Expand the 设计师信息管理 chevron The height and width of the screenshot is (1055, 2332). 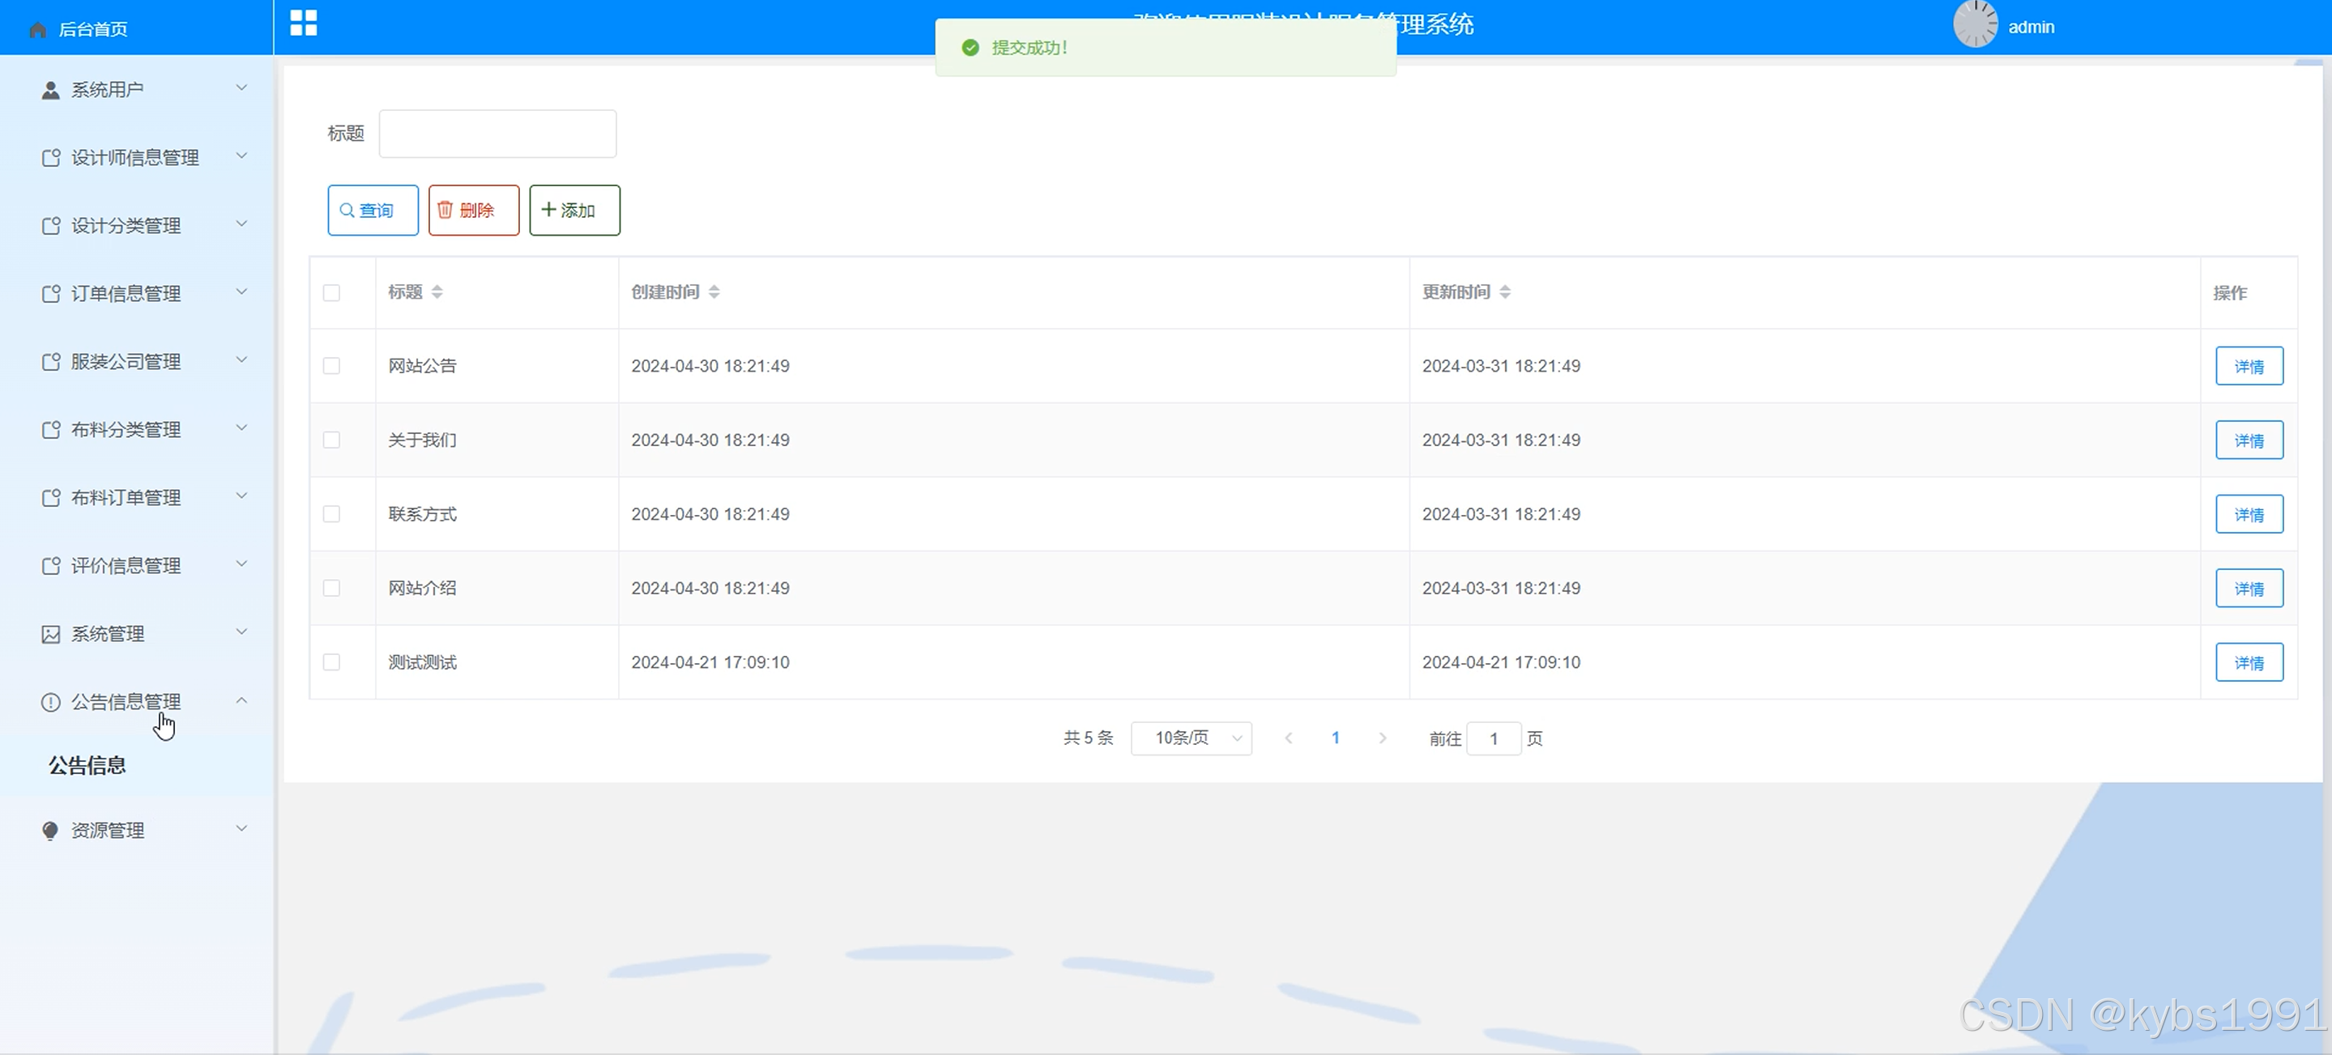click(241, 155)
